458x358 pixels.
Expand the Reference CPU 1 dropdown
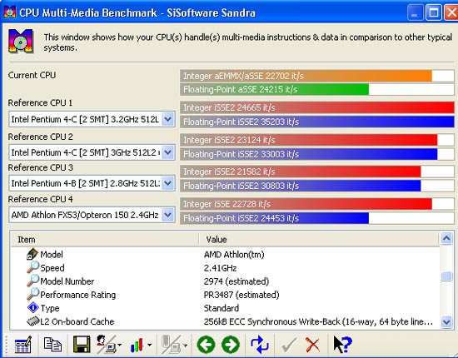[x=167, y=119]
